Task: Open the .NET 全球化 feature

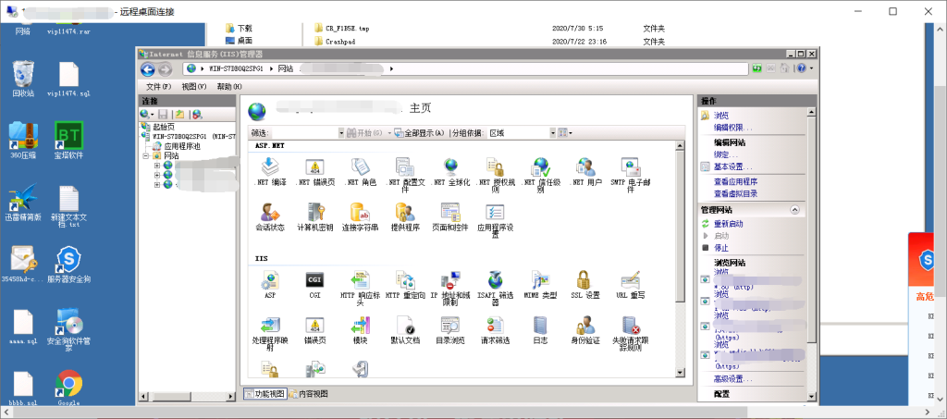Action: coord(450,171)
